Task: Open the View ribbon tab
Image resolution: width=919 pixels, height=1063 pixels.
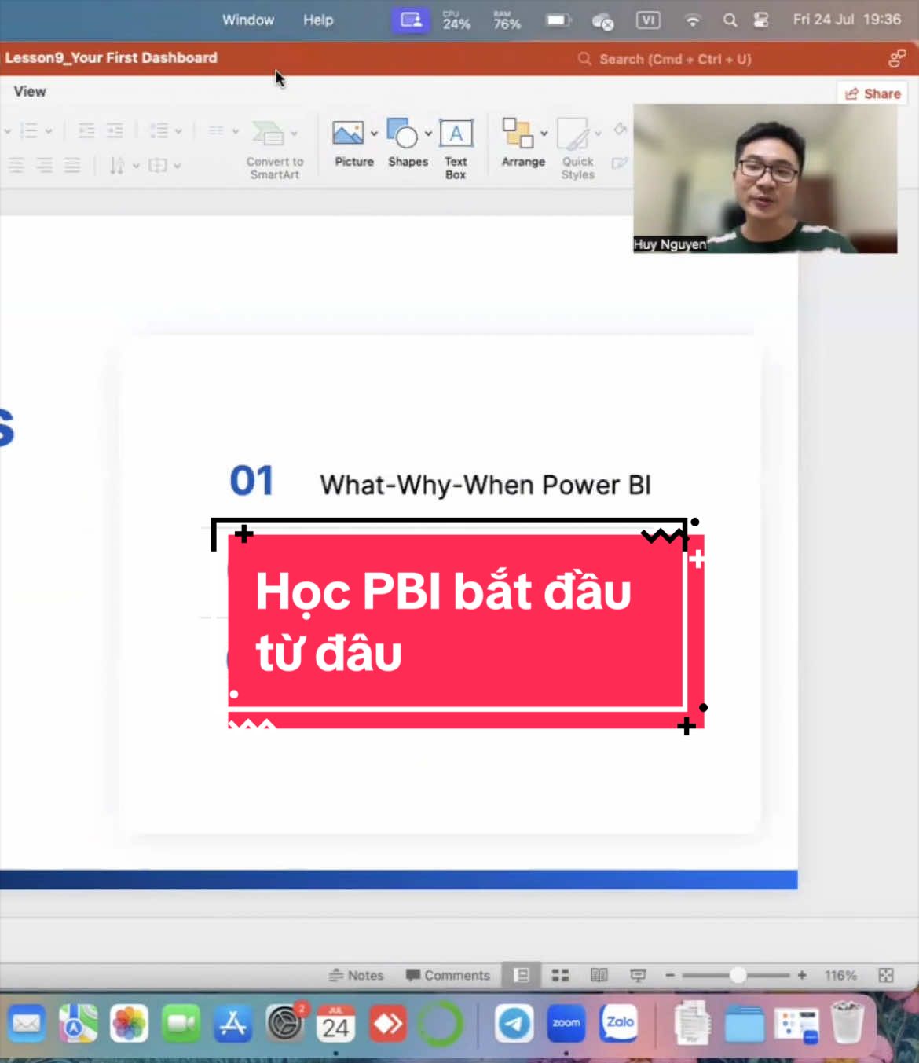Action: (x=30, y=91)
